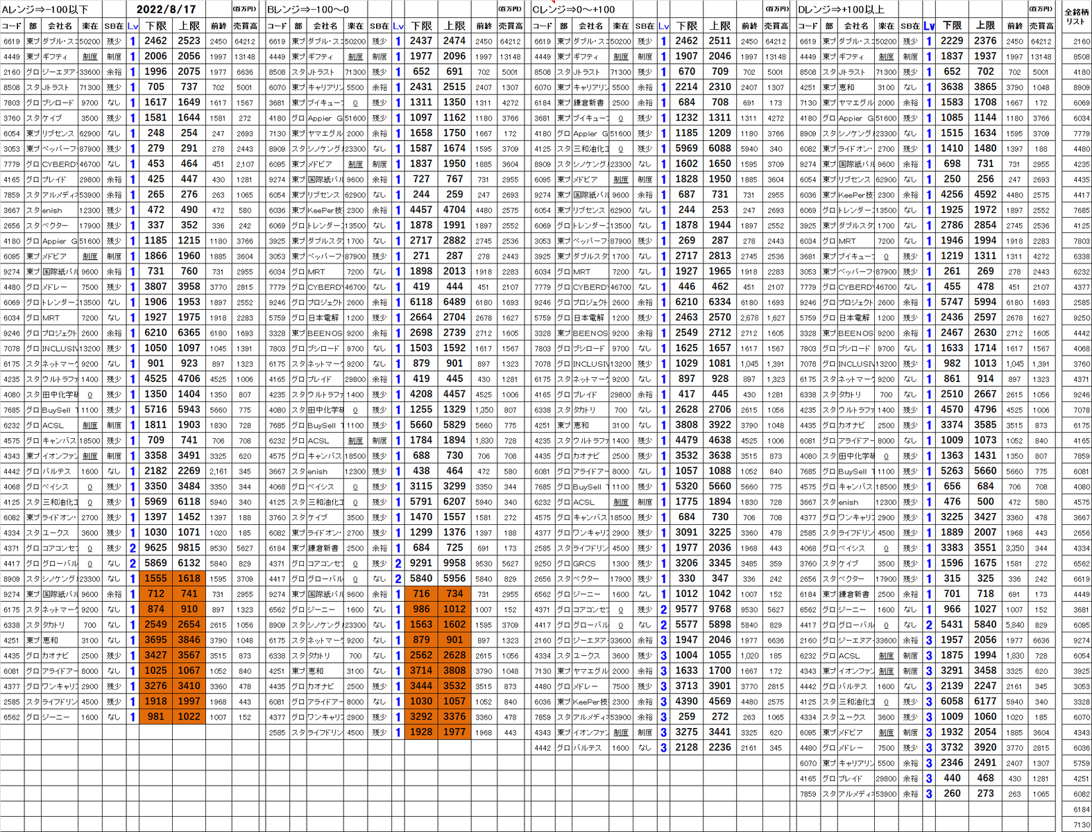Select orange highlighted cell '3695' in A range
The image size is (1092, 832).
(156, 640)
